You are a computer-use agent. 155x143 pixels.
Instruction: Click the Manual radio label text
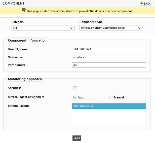click(119, 97)
